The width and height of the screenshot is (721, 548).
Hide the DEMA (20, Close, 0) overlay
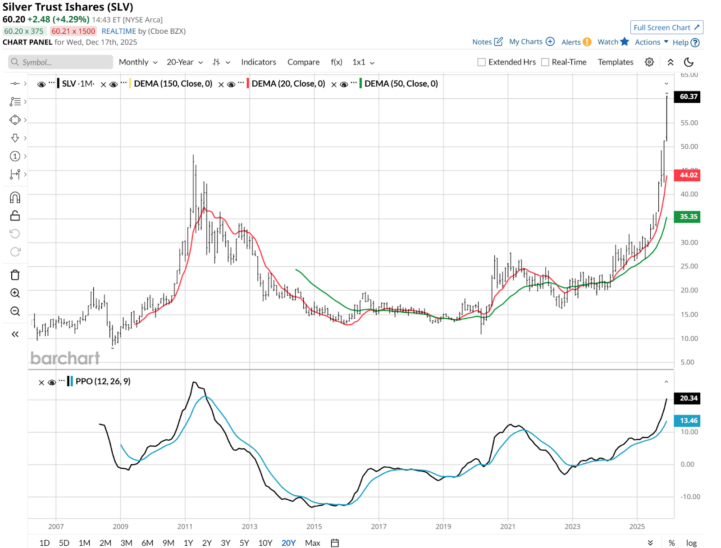pos(231,84)
